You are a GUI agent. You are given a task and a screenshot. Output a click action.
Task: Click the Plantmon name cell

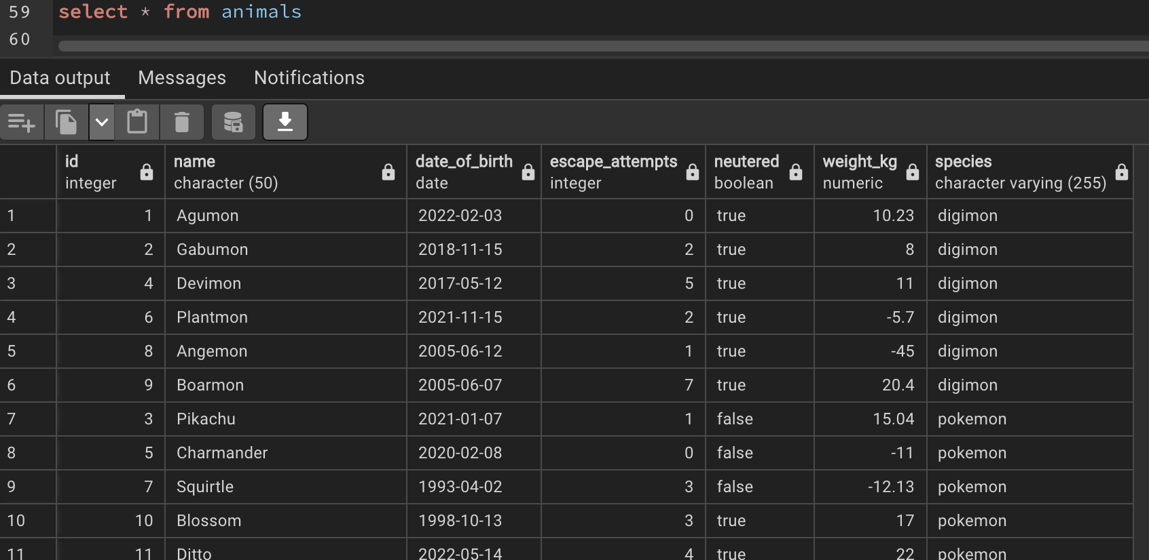(286, 317)
